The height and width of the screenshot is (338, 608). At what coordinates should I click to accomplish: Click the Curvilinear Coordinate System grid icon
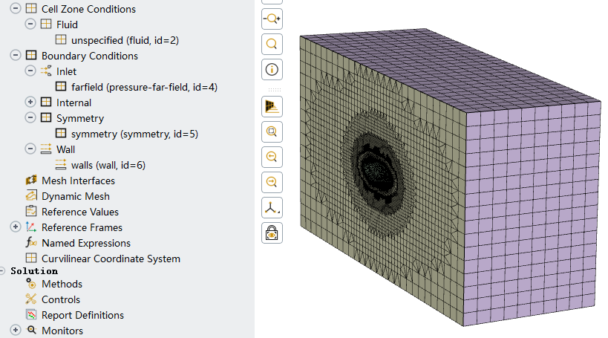coord(31,259)
